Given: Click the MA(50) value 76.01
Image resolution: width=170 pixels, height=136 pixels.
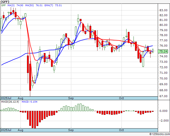Looking at the screenshot, I should coord(39,5).
